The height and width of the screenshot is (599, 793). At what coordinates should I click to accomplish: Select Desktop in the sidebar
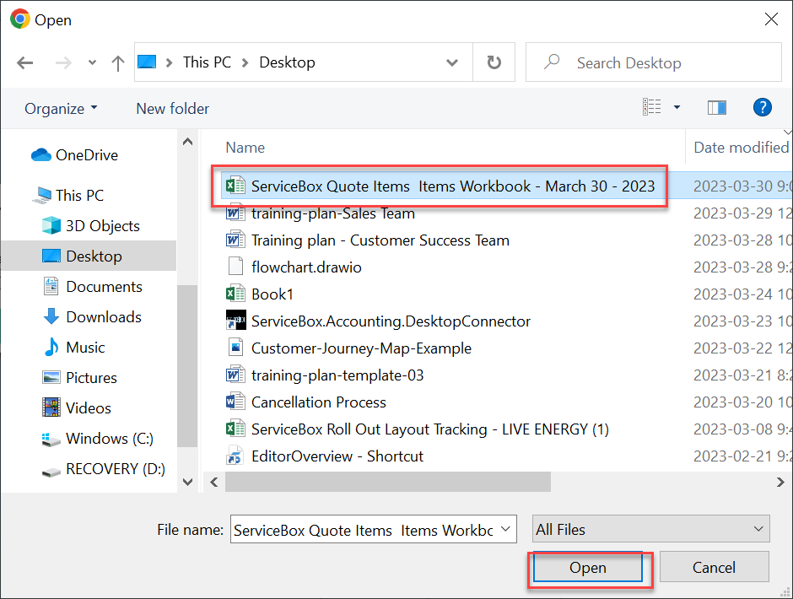[x=89, y=256]
